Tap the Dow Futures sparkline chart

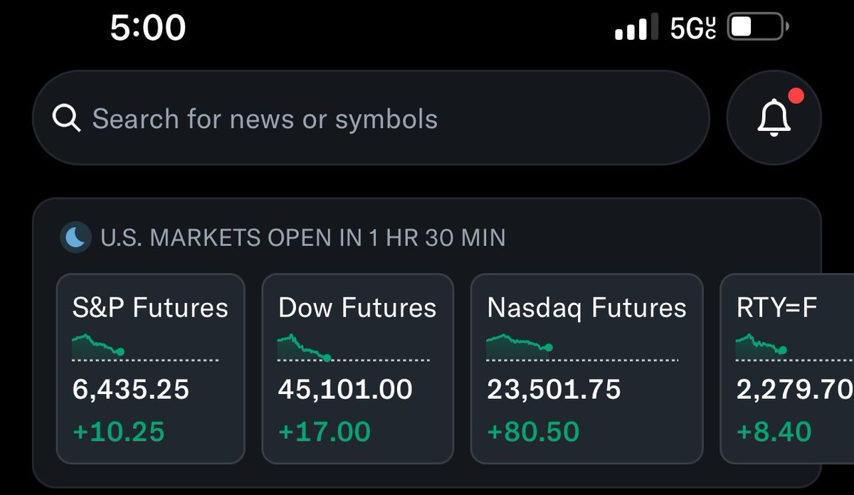tap(304, 346)
